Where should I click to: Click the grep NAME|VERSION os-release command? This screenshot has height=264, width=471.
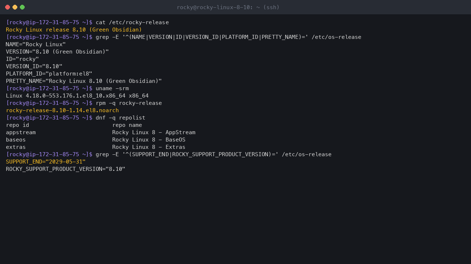tap(229, 37)
